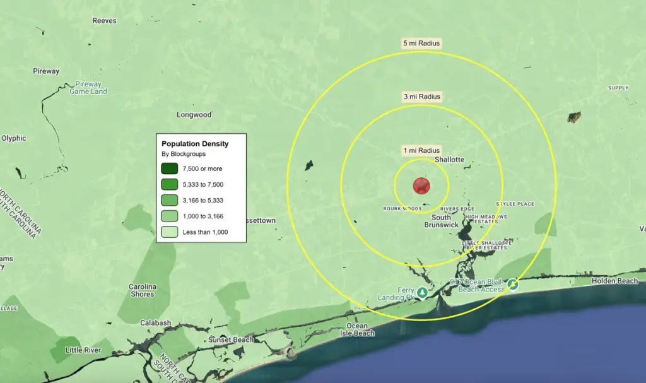Select the Pireway Game Land label
The height and width of the screenshot is (383, 646).
pyautogui.click(x=88, y=88)
